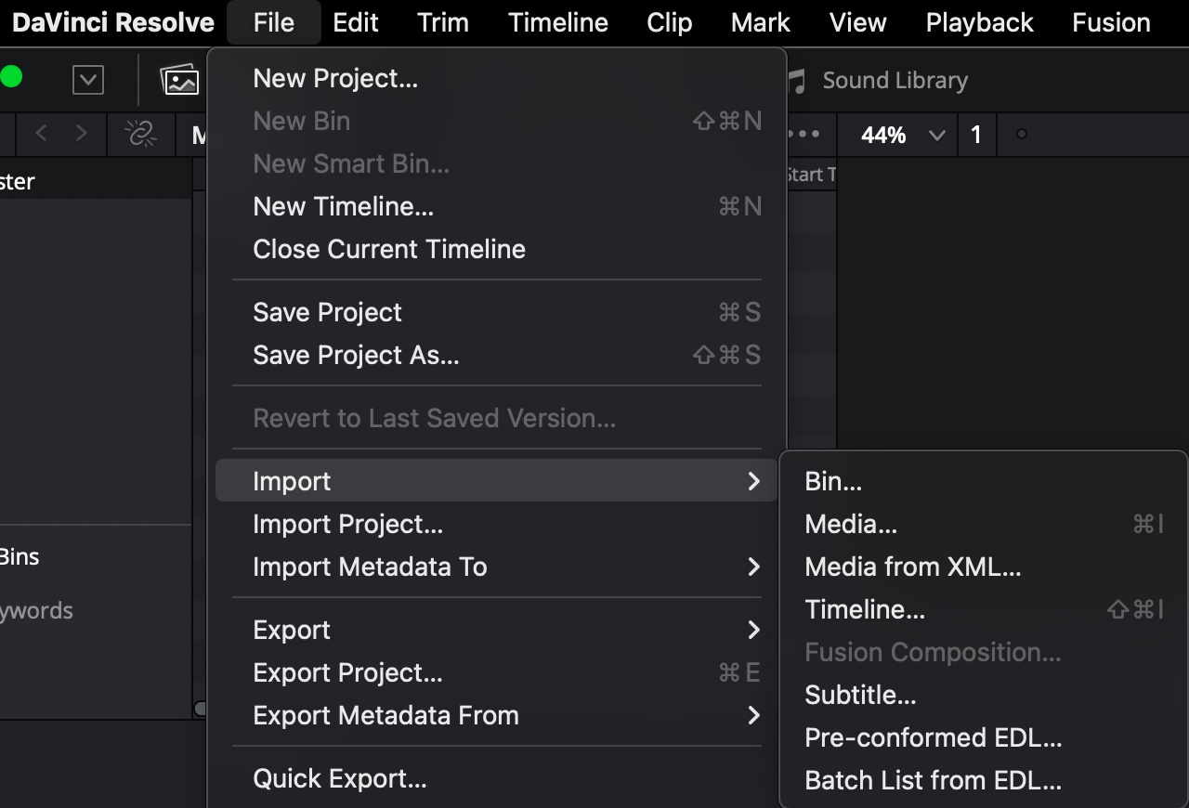
Task: Expand Export Metadata From submenu
Action: [x=496, y=715]
